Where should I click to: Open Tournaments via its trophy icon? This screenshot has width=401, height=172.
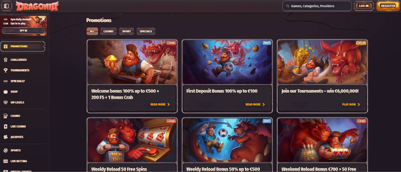(6, 70)
